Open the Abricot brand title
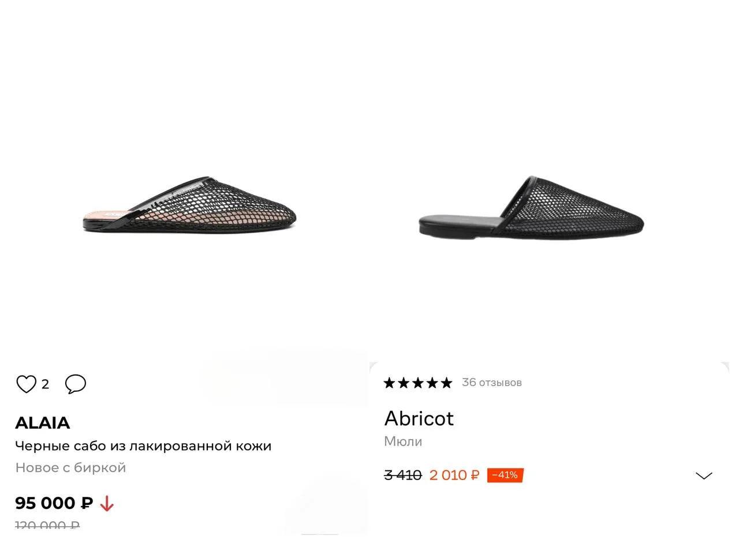The image size is (739, 554). click(x=419, y=418)
